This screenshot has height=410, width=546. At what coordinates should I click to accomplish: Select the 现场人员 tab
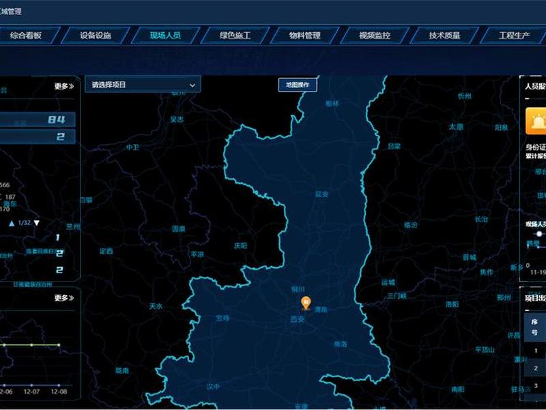coord(165,36)
